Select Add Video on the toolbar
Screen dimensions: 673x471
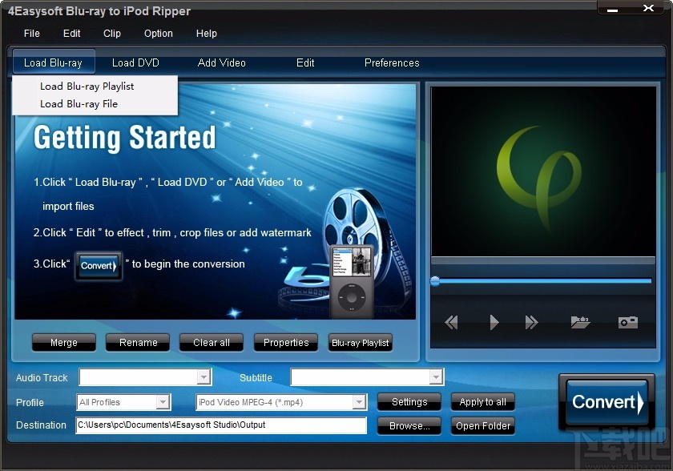(221, 62)
